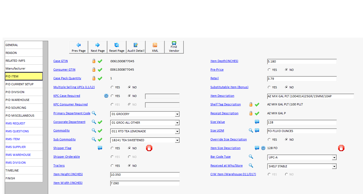Select YES for Multiple Selling UPCs
This screenshot has height=194, width=363.
[x=112, y=87]
